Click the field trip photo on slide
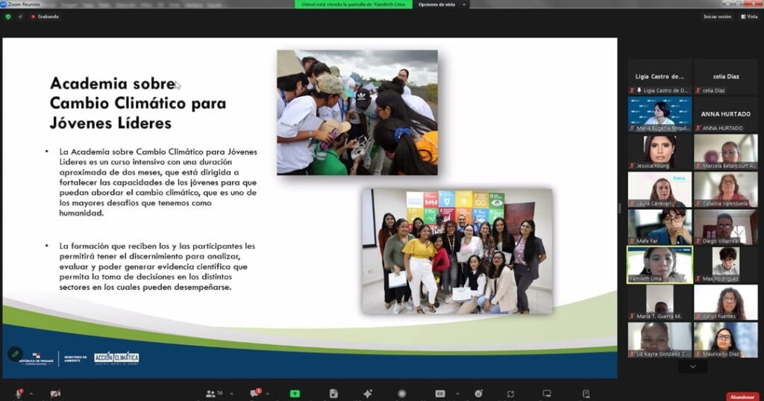 [357, 112]
